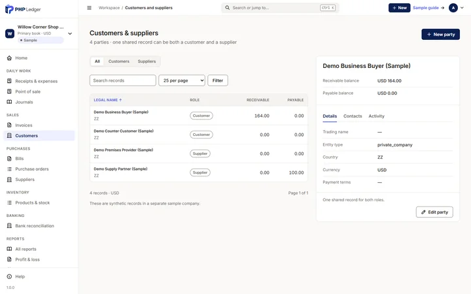
Task: Click the Customers sidebar icon
Action: (x=9, y=136)
